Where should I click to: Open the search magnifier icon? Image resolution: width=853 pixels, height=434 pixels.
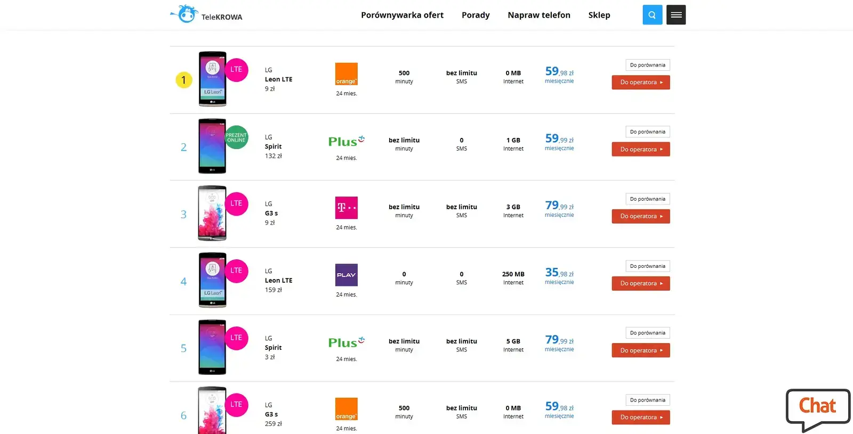coord(652,15)
